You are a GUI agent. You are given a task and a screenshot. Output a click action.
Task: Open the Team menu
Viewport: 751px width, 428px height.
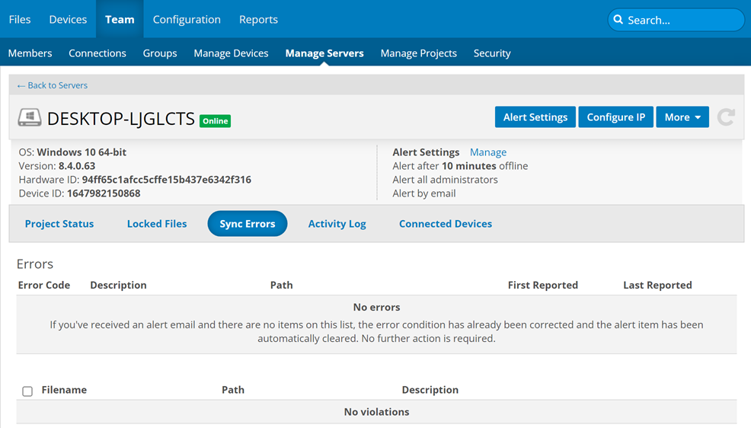click(120, 20)
